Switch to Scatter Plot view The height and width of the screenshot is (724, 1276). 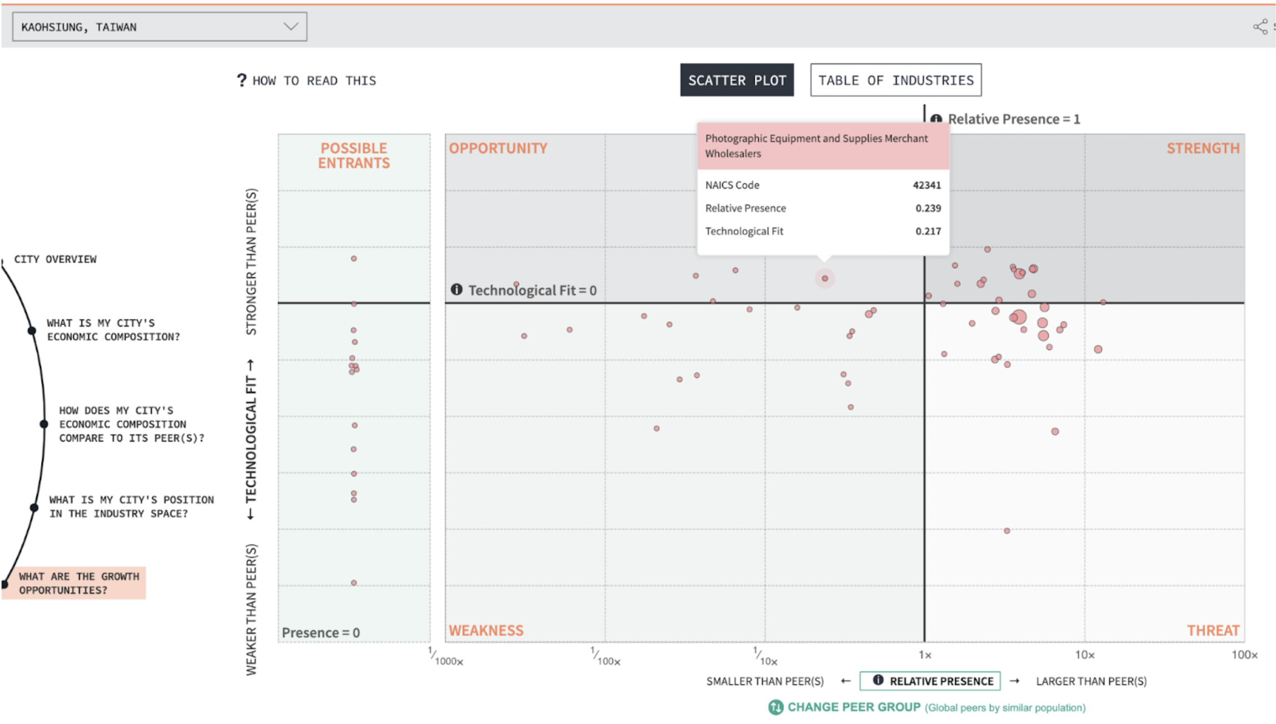(x=736, y=80)
